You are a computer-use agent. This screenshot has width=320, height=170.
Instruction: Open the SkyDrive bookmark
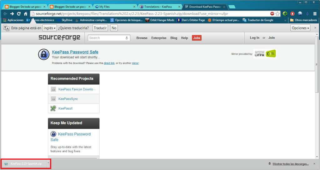click(65, 20)
